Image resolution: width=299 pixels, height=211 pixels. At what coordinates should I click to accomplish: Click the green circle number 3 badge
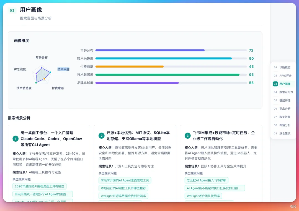(187, 136)
